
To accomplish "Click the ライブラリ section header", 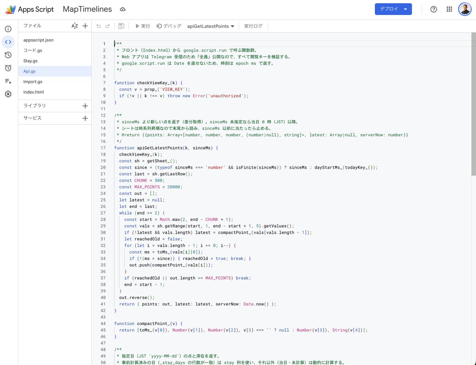I will 35,106.
